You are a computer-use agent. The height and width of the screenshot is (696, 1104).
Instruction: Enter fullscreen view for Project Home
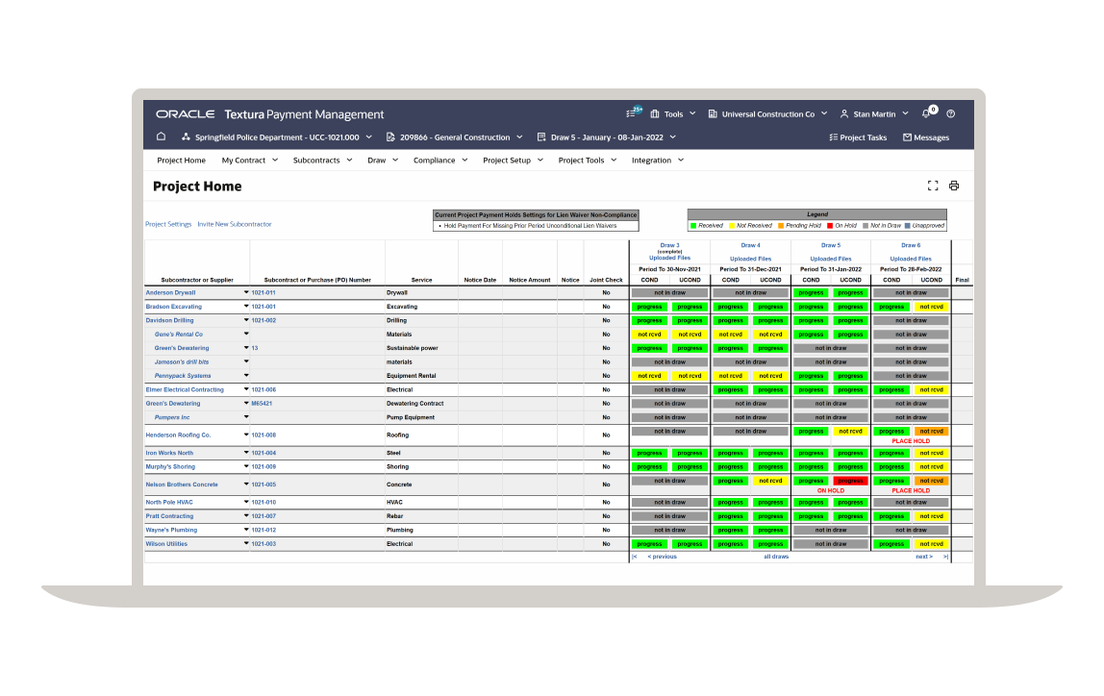[x=932, y=186]
